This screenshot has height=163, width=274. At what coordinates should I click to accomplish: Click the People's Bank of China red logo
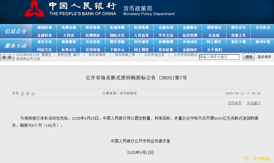[x=34, y=9]
